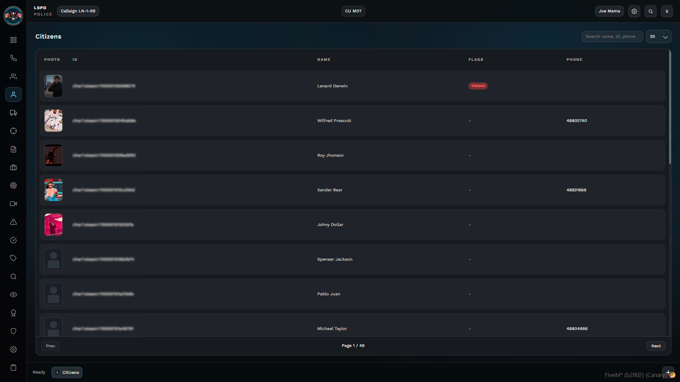Click the top-right search magnifier button
Screen dimensions: 680x382
pyautogui.click(x=651, y=11)
